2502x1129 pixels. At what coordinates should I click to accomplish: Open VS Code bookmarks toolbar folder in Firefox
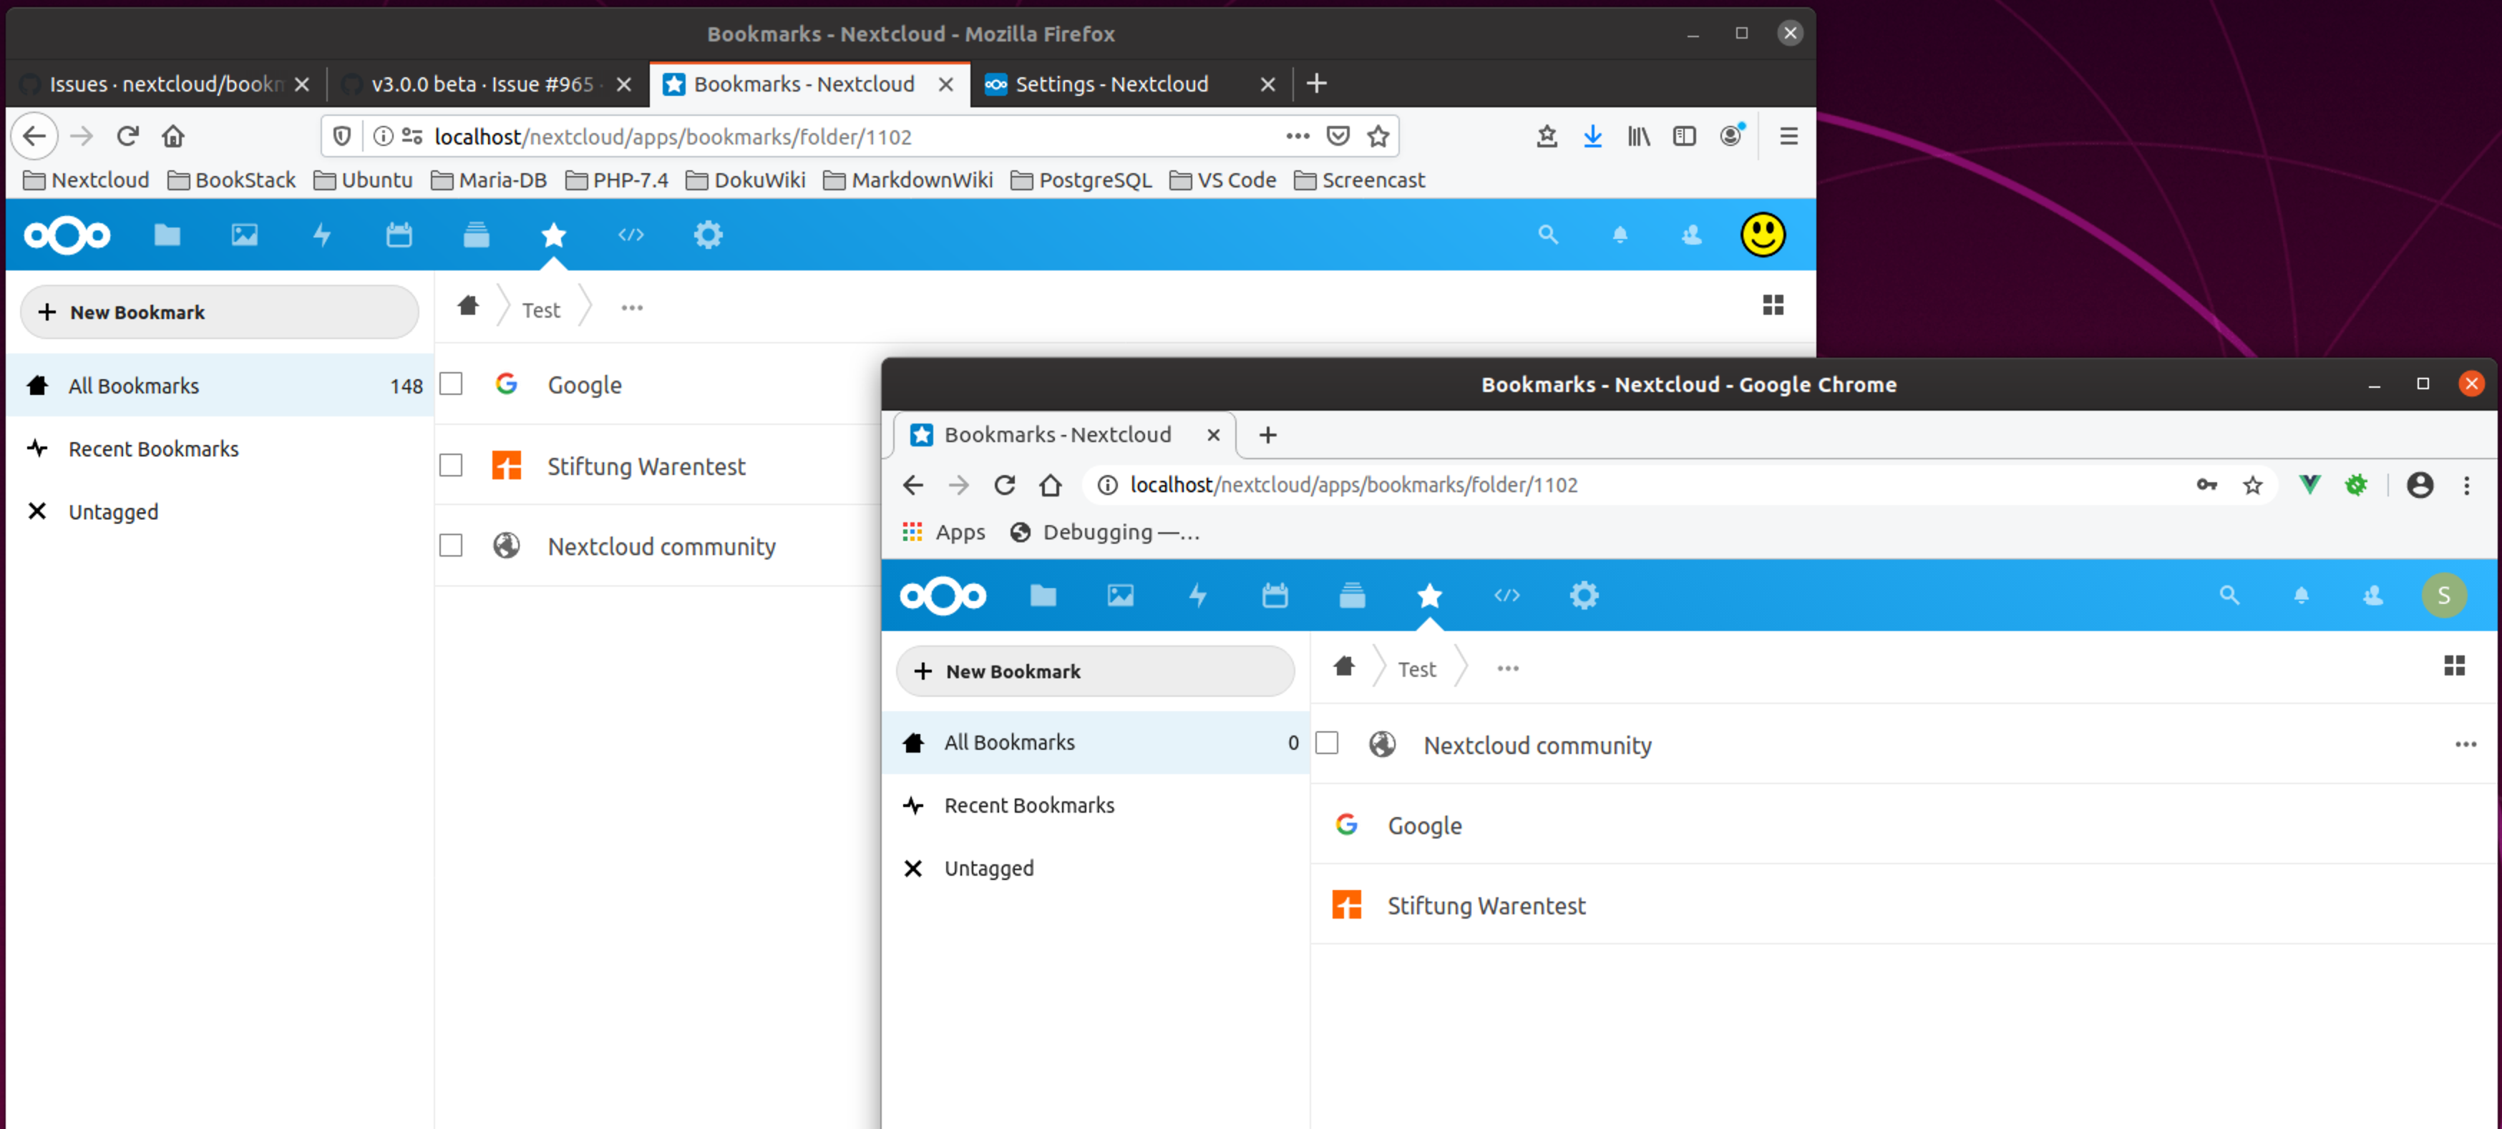point(1222,180)
